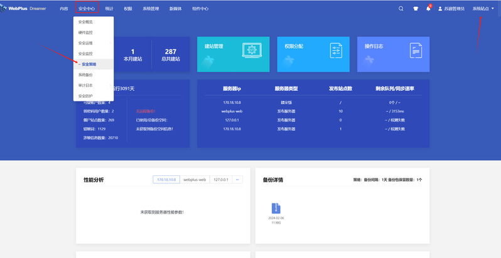Click the red 无远程备份! warning text

click(146, 111)
